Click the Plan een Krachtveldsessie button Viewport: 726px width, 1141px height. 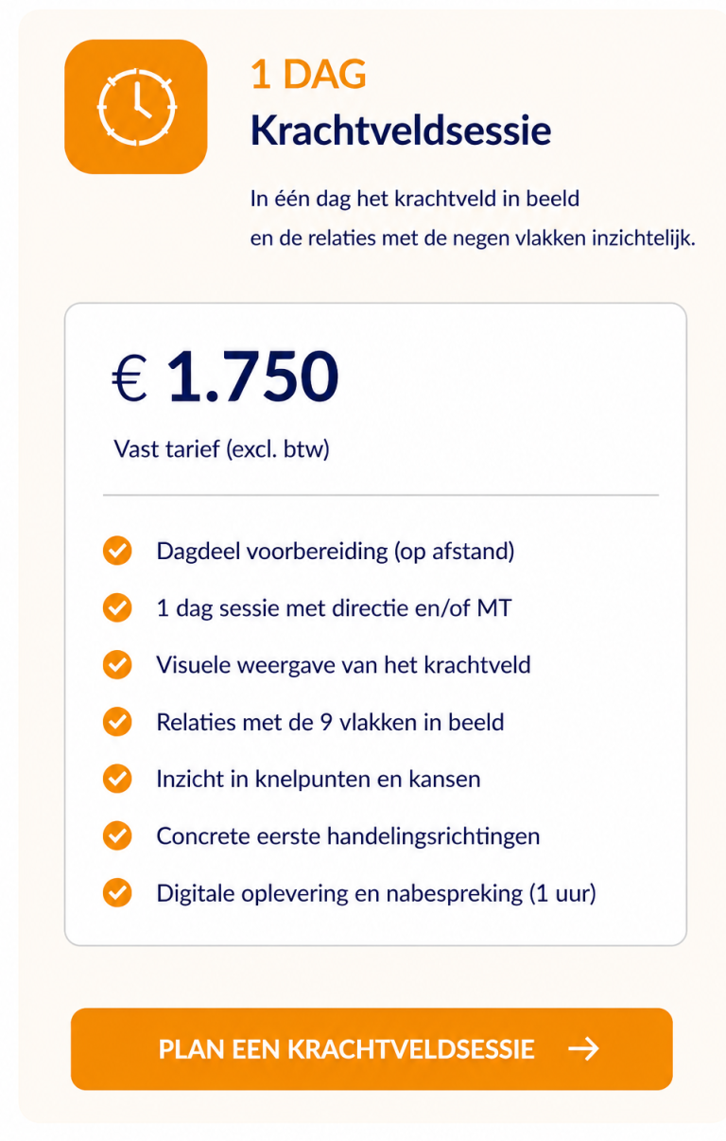pyautogui.click(x=372, y=1049)
